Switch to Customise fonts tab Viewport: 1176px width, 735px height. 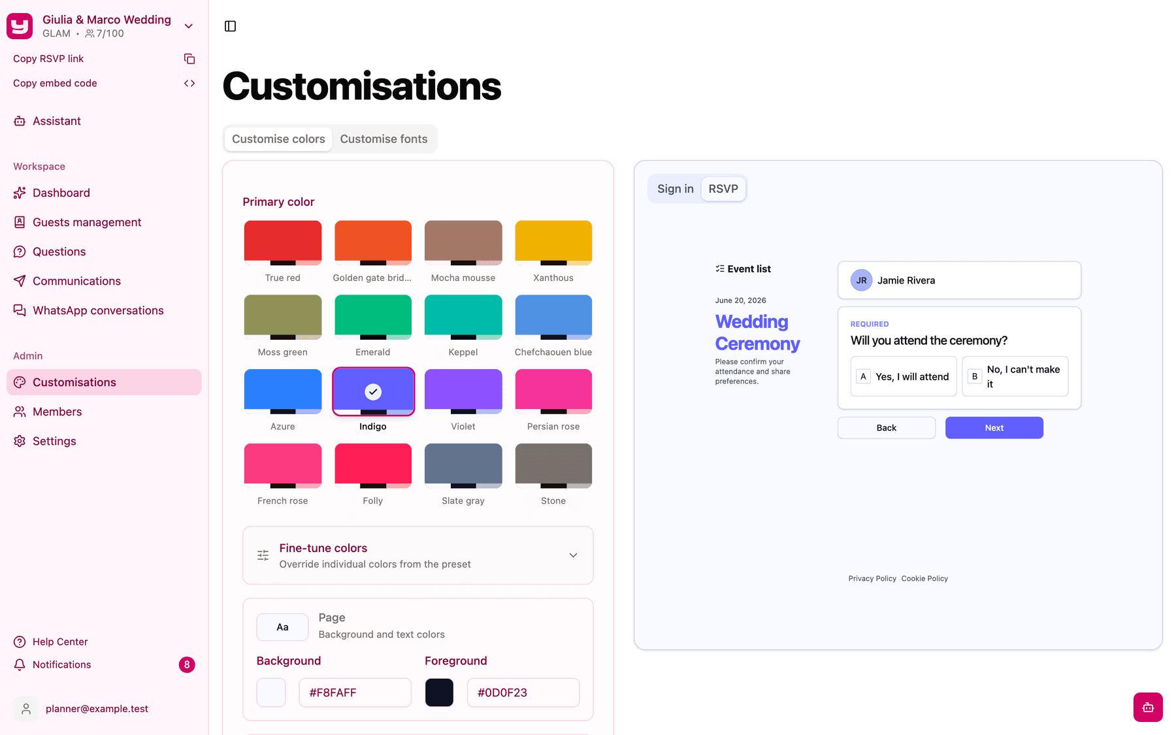click(x=384, y=139)
